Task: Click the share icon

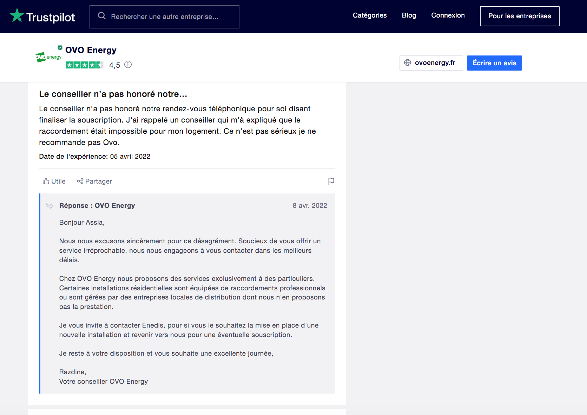Action: pos(80,181)
